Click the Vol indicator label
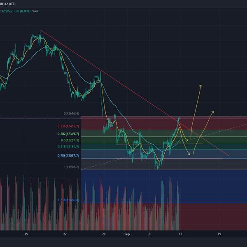This screenshot has width=247, height=247. (x=35, y=12)
